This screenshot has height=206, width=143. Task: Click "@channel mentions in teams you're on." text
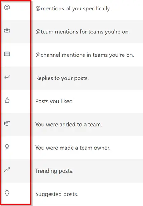[x=85, y=55]
